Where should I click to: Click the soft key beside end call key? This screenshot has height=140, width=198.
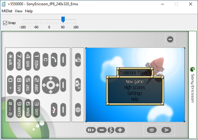pyautogui.click(x=63, y=110)
